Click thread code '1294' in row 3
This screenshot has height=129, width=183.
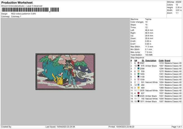coord(161,68)
